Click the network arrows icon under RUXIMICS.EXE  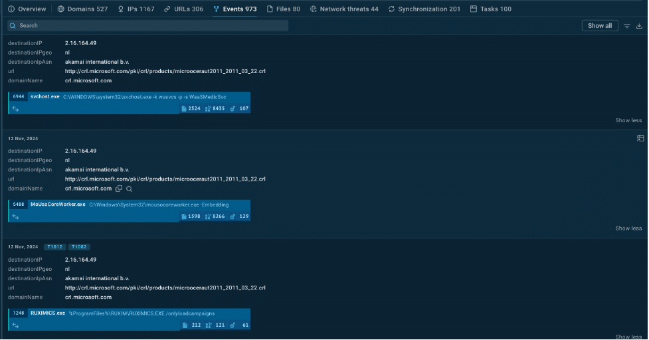[15, 325]
